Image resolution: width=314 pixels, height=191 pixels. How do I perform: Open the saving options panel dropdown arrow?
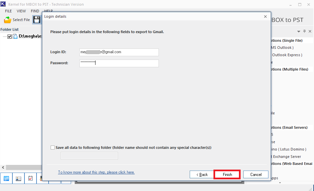tap(299, 31)
